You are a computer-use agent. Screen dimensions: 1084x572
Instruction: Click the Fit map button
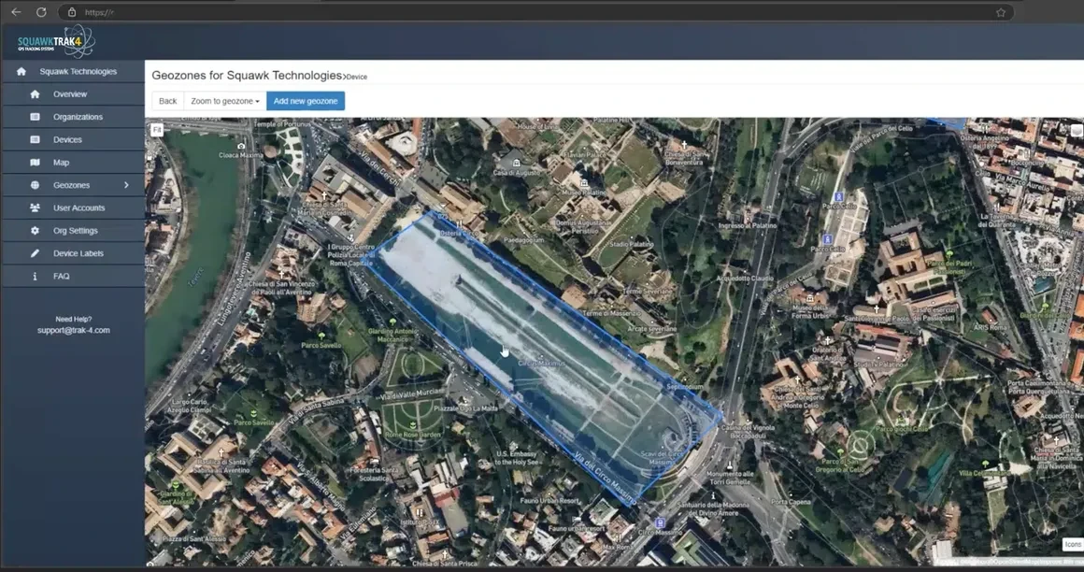[157, 130]
